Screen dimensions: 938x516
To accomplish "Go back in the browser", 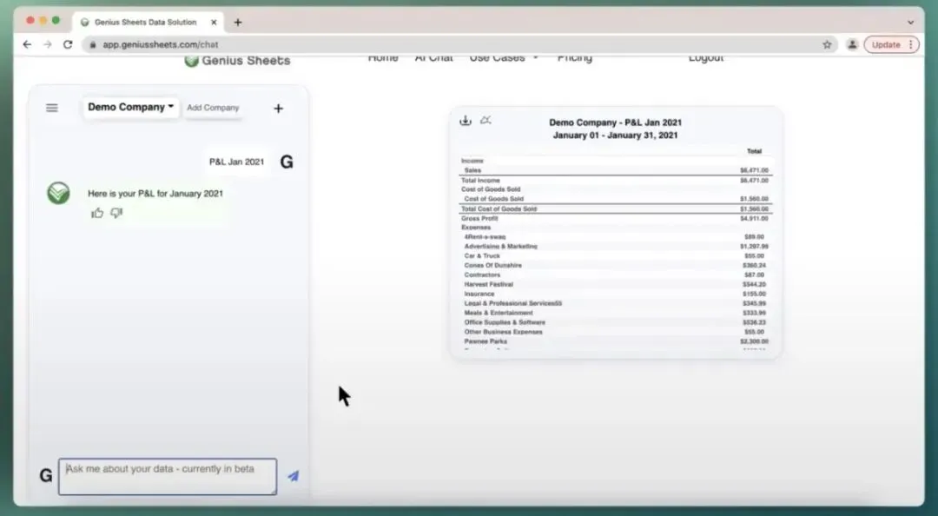I will pyautogui.click(x=27, y=44).
